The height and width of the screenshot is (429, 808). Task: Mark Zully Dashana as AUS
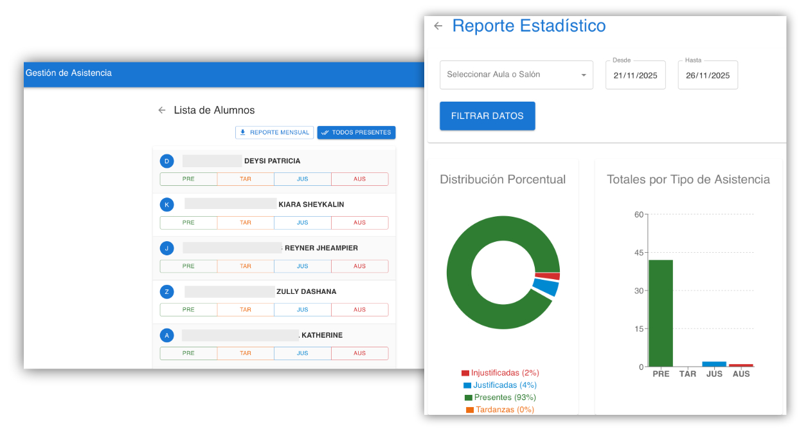point(359,310)
